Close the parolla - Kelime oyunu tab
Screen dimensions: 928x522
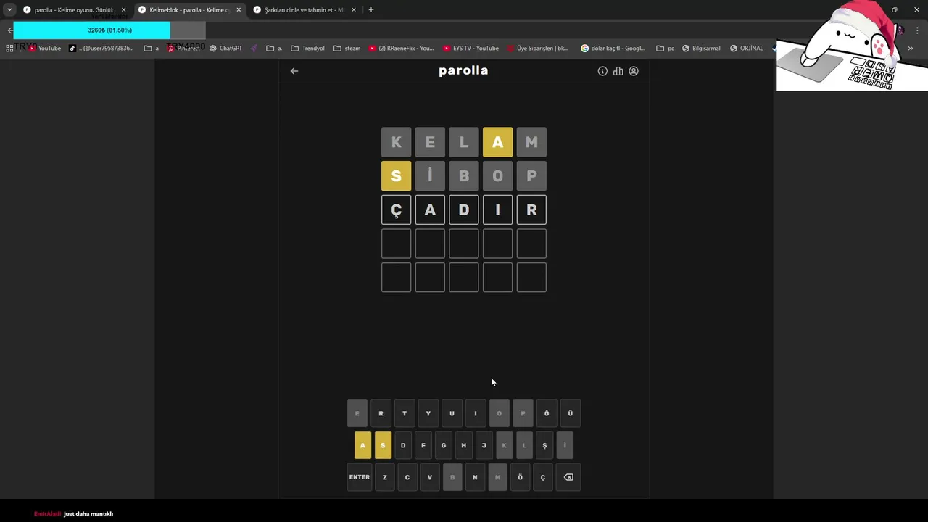(x=123, y=10)
